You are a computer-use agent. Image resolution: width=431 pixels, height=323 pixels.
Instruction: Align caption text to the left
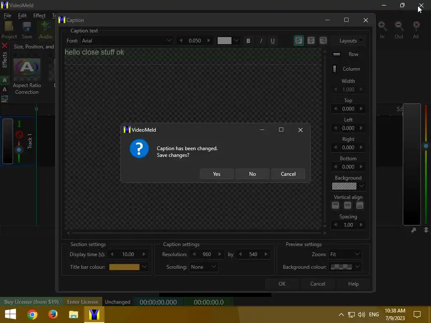(299, 41)
